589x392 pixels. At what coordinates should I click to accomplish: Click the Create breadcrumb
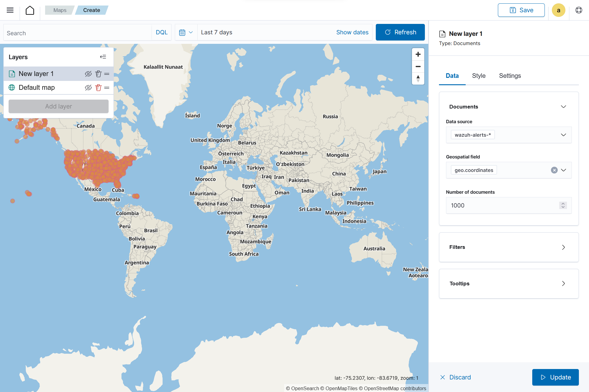pos(91,10)
